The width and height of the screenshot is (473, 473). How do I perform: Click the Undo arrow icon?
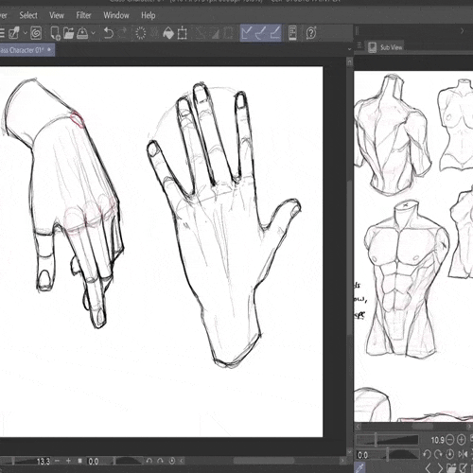pos(109,33)
